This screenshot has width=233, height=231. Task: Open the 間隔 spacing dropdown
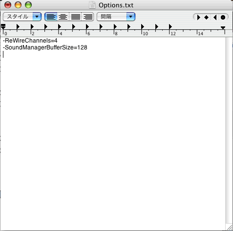(x=116, y=17)
